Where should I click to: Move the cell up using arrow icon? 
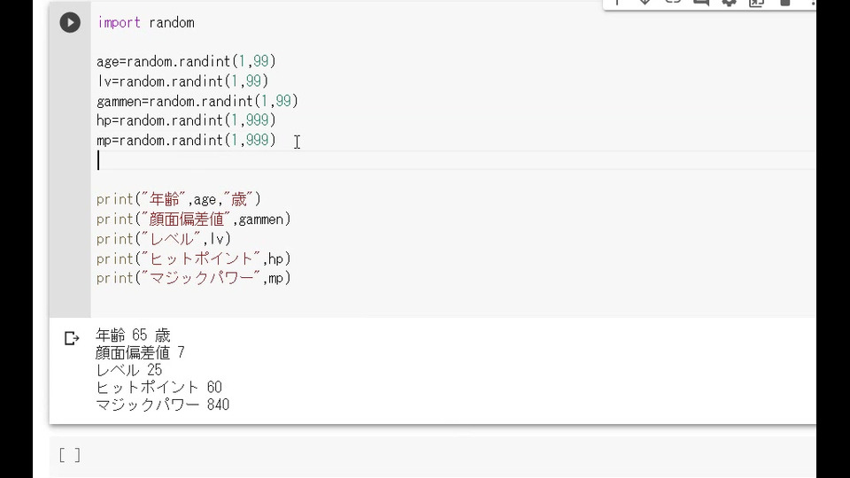pyautogui.click(x=617, y=2)
